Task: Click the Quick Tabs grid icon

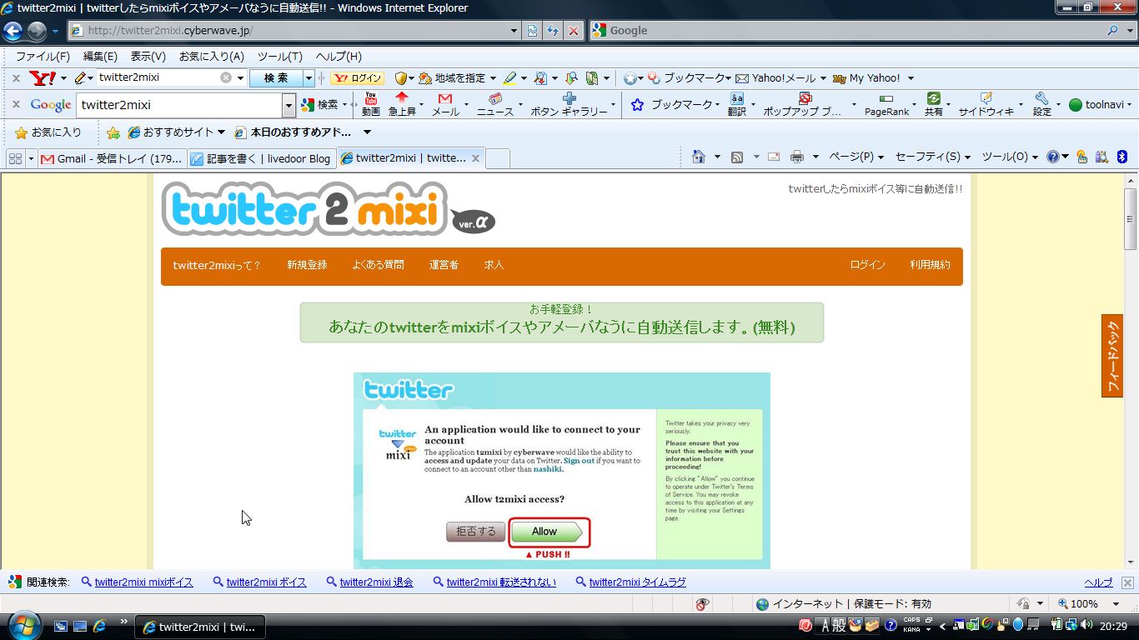Action: [x=15, y=158]
